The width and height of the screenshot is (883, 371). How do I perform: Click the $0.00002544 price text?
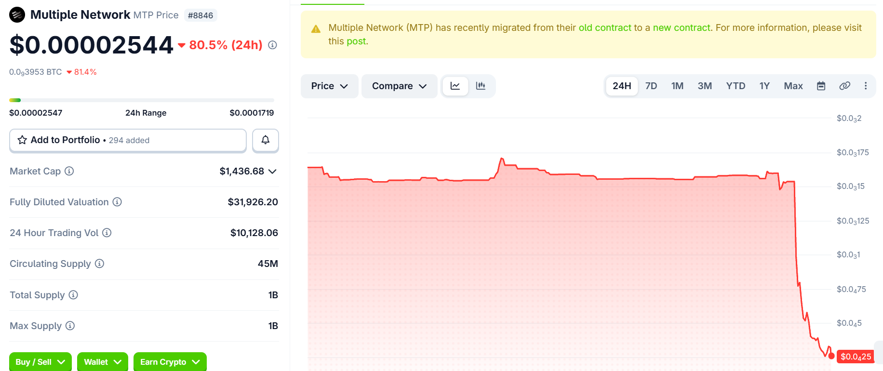point(91,45)
